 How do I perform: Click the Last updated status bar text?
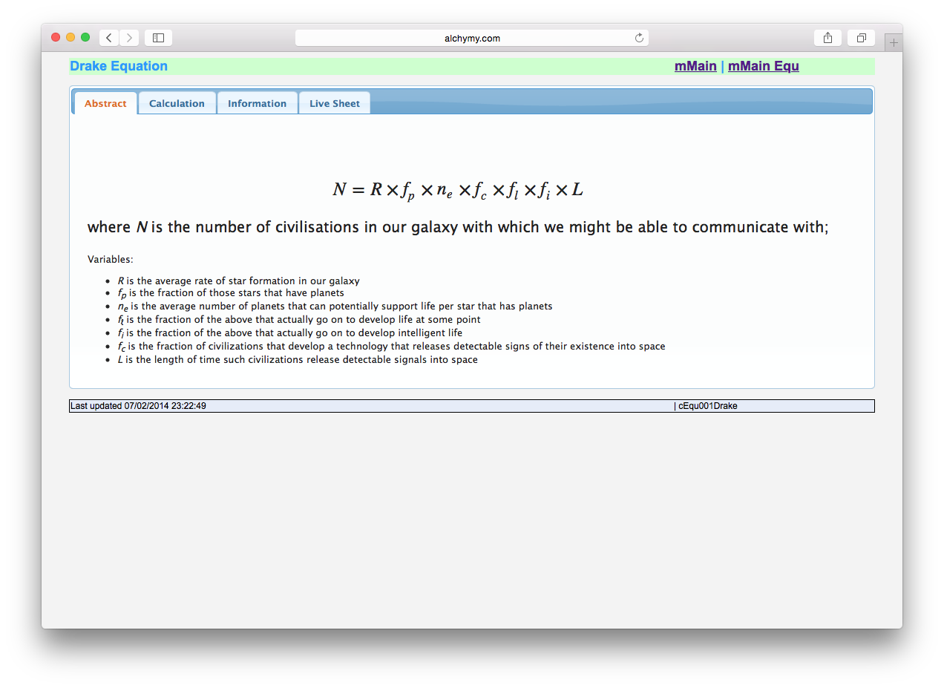pos(136,406)
